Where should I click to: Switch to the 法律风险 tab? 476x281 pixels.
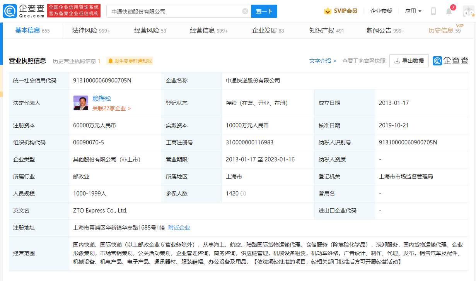pos(91,30)
